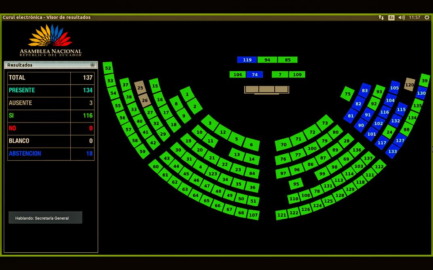Click the AUSENTE results row
Viewport: 433px width, 270px height.
tap(51, 103)
